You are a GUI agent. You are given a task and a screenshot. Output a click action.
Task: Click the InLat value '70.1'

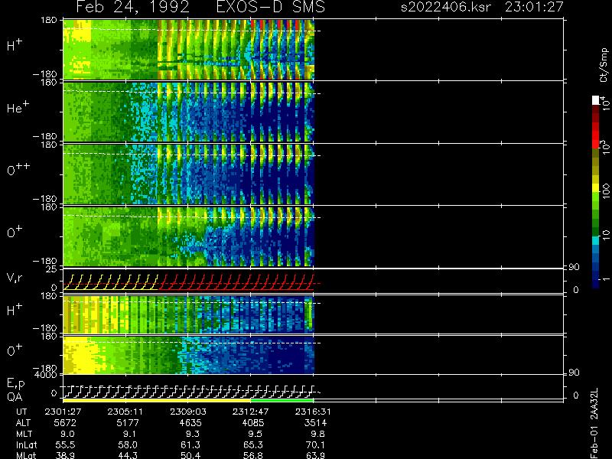point(315,444)
